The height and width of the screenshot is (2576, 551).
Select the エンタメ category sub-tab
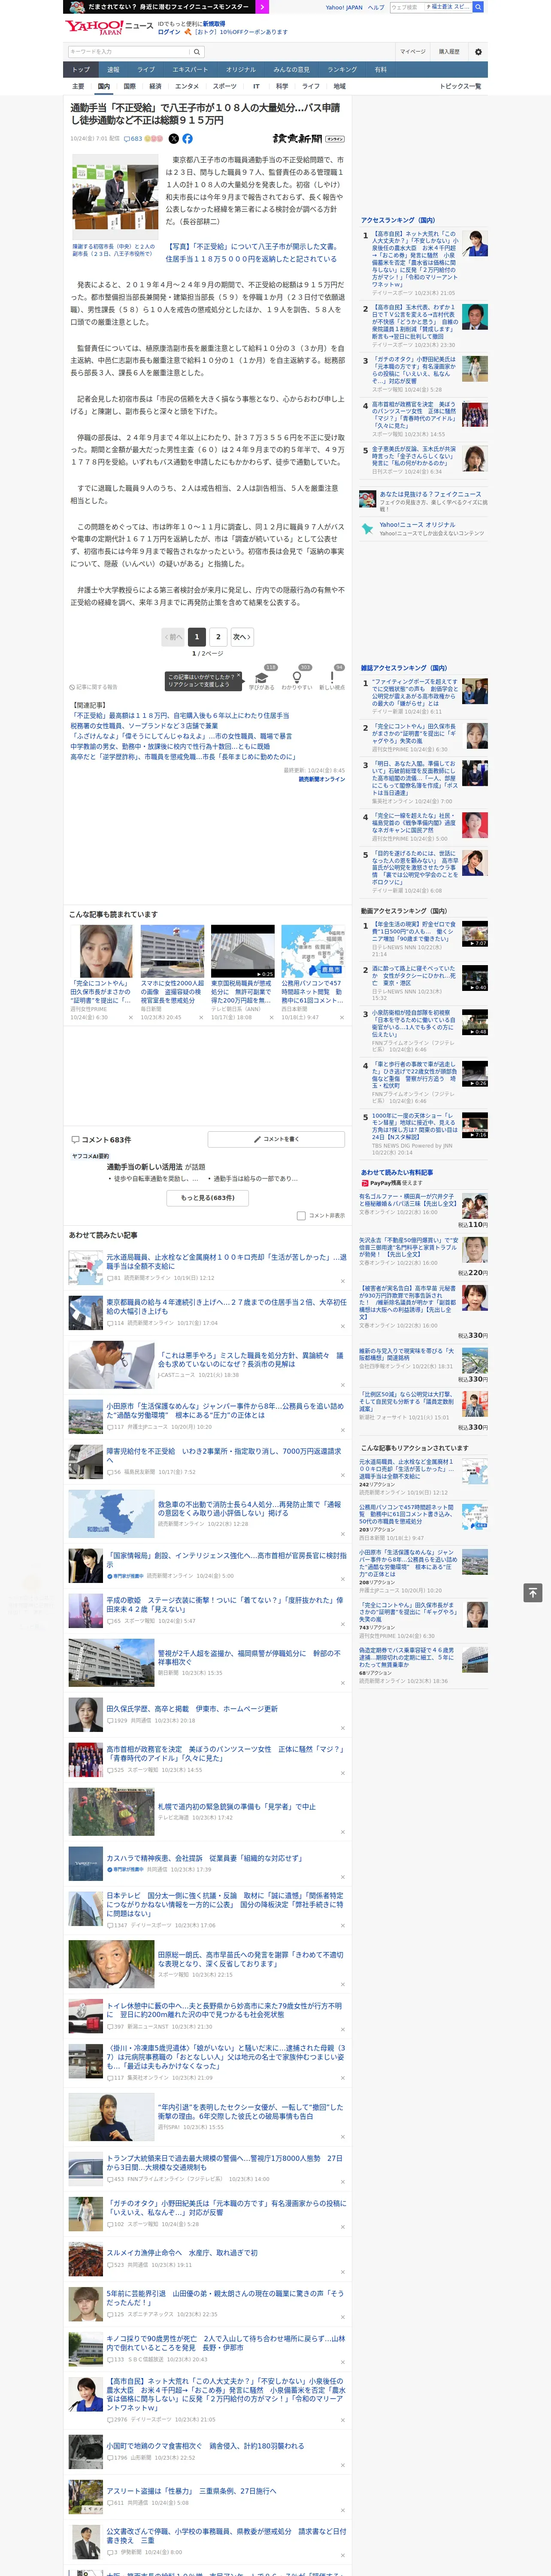187,86
